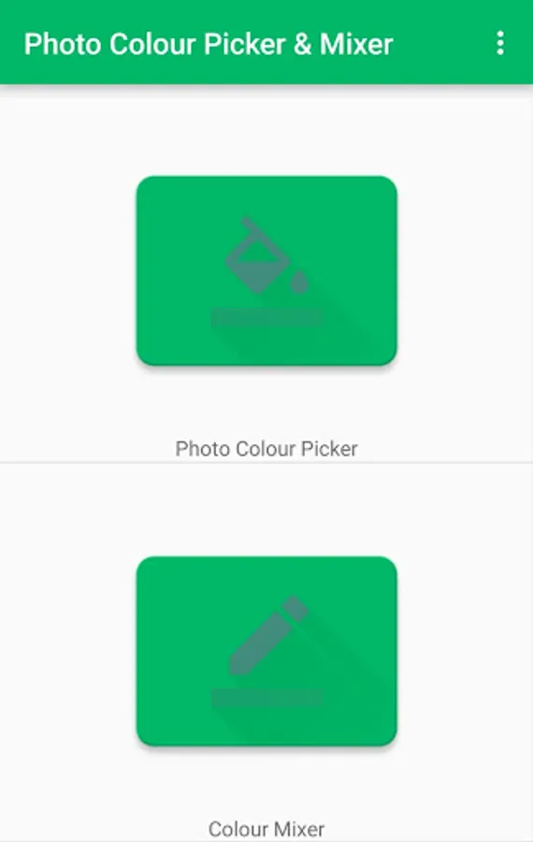The height and width of the screenshot is (842, 533).
Task: Click the pencil's cap end
Action: coord(295,608)
